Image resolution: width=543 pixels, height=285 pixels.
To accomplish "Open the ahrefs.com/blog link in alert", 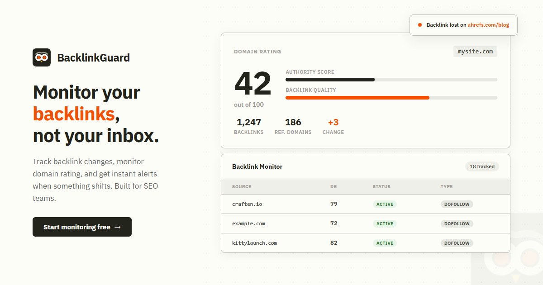I will (488, 25).
